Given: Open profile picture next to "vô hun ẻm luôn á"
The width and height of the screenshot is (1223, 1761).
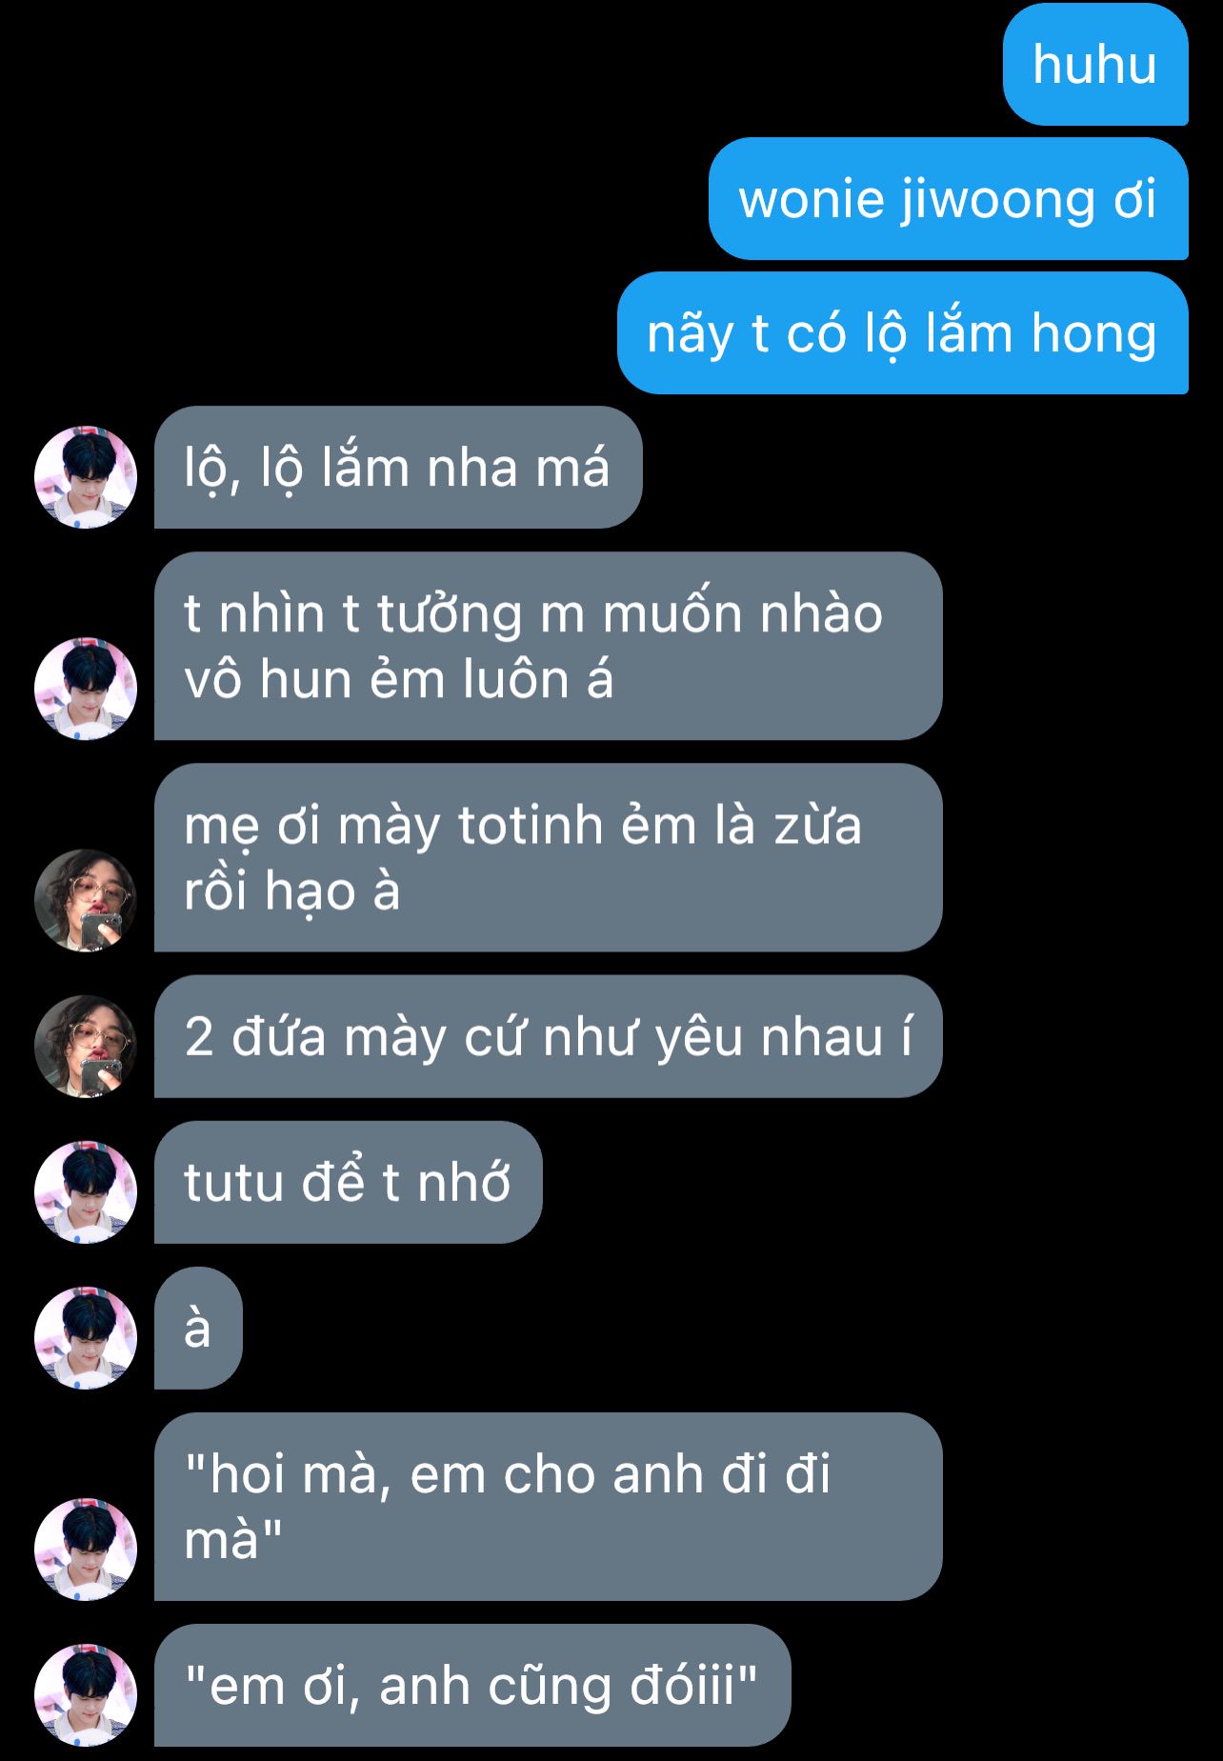Looking at the screenshot, I should [x=86, y=689].
